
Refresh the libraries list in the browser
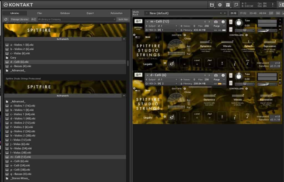pos(6,19)
